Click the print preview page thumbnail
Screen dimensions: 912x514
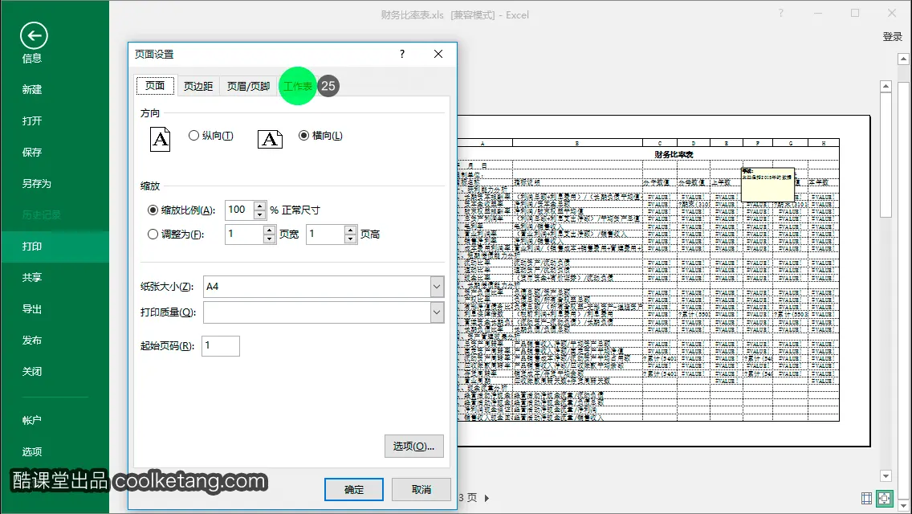(x=663, y=280)
